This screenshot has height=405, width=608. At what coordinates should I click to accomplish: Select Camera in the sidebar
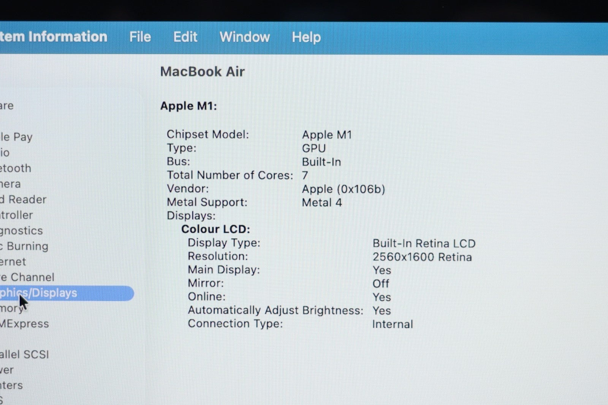pyautogui.click(x=11, y=184)
